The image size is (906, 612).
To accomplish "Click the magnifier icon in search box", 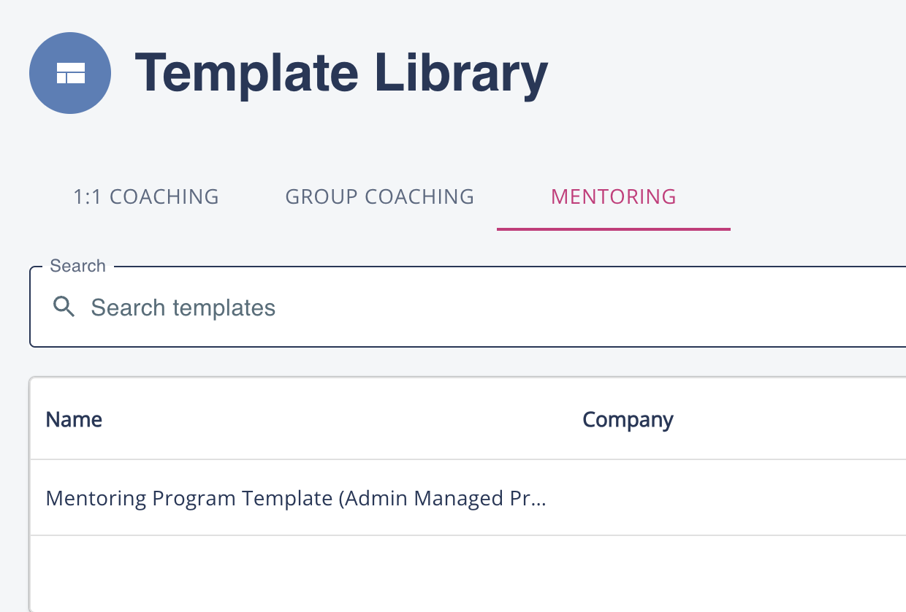I will (x=64, y=307).
